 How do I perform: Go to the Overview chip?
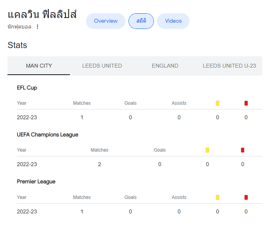[105, 21]
